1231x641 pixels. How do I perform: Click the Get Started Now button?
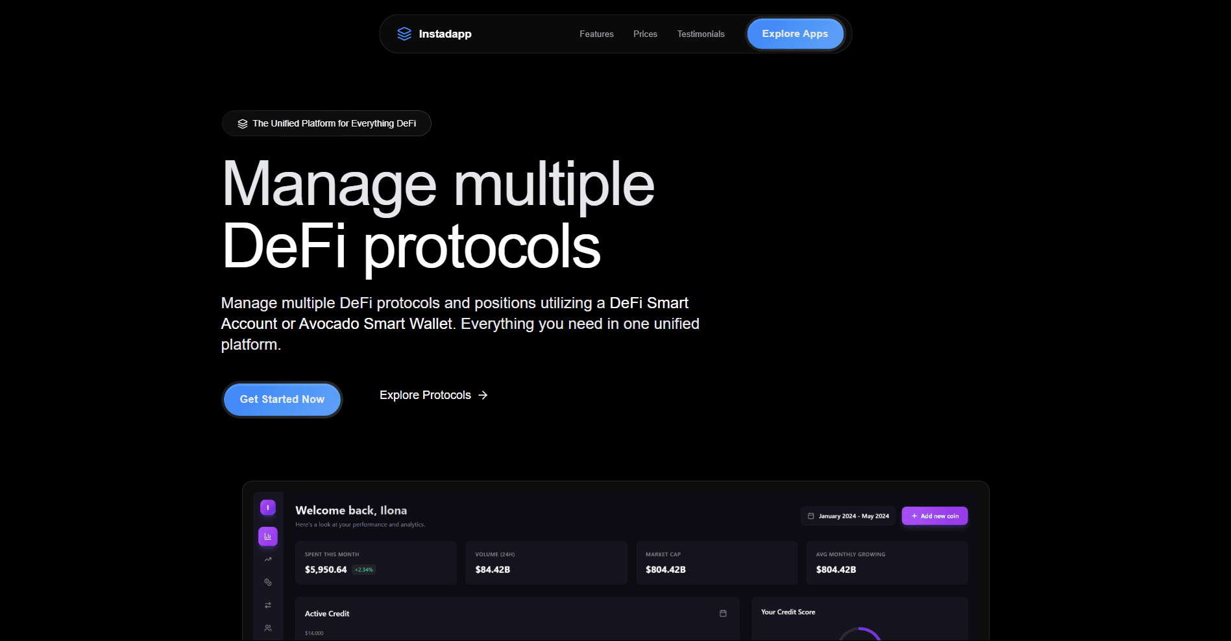click(x=282, y=400)
